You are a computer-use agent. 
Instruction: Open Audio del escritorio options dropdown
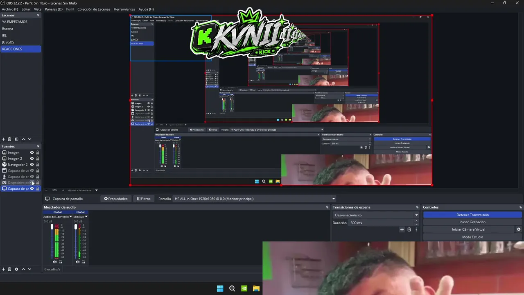(x=71, y=217)
